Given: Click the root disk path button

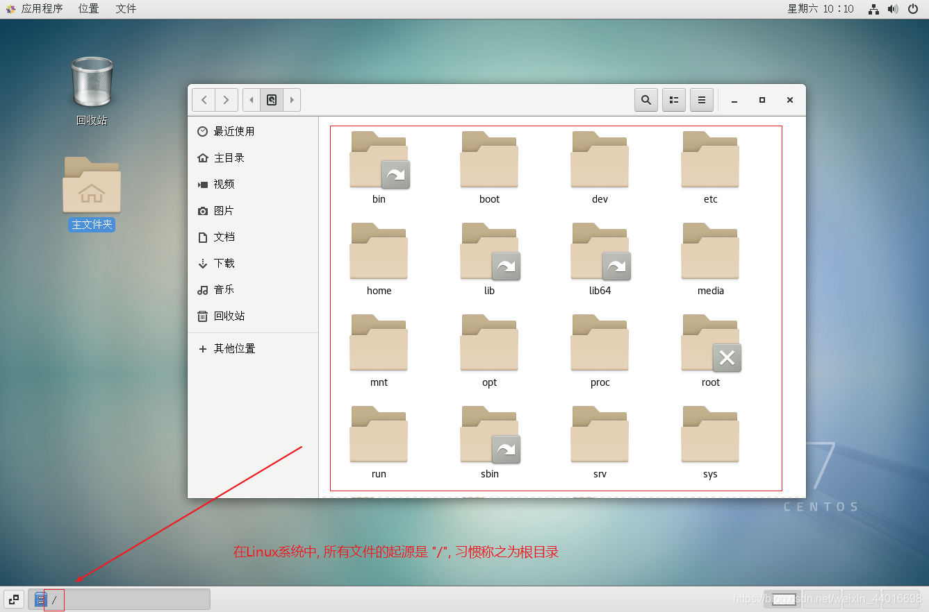Looking at the screenshot, I should [272, 100].
